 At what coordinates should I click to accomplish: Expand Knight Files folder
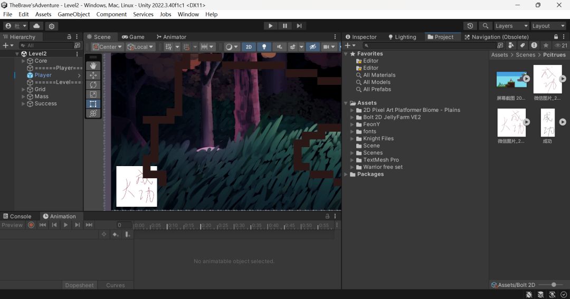point(352,139)
